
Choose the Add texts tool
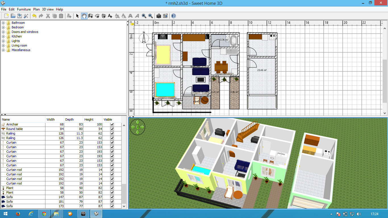click(x=110, y=16)
